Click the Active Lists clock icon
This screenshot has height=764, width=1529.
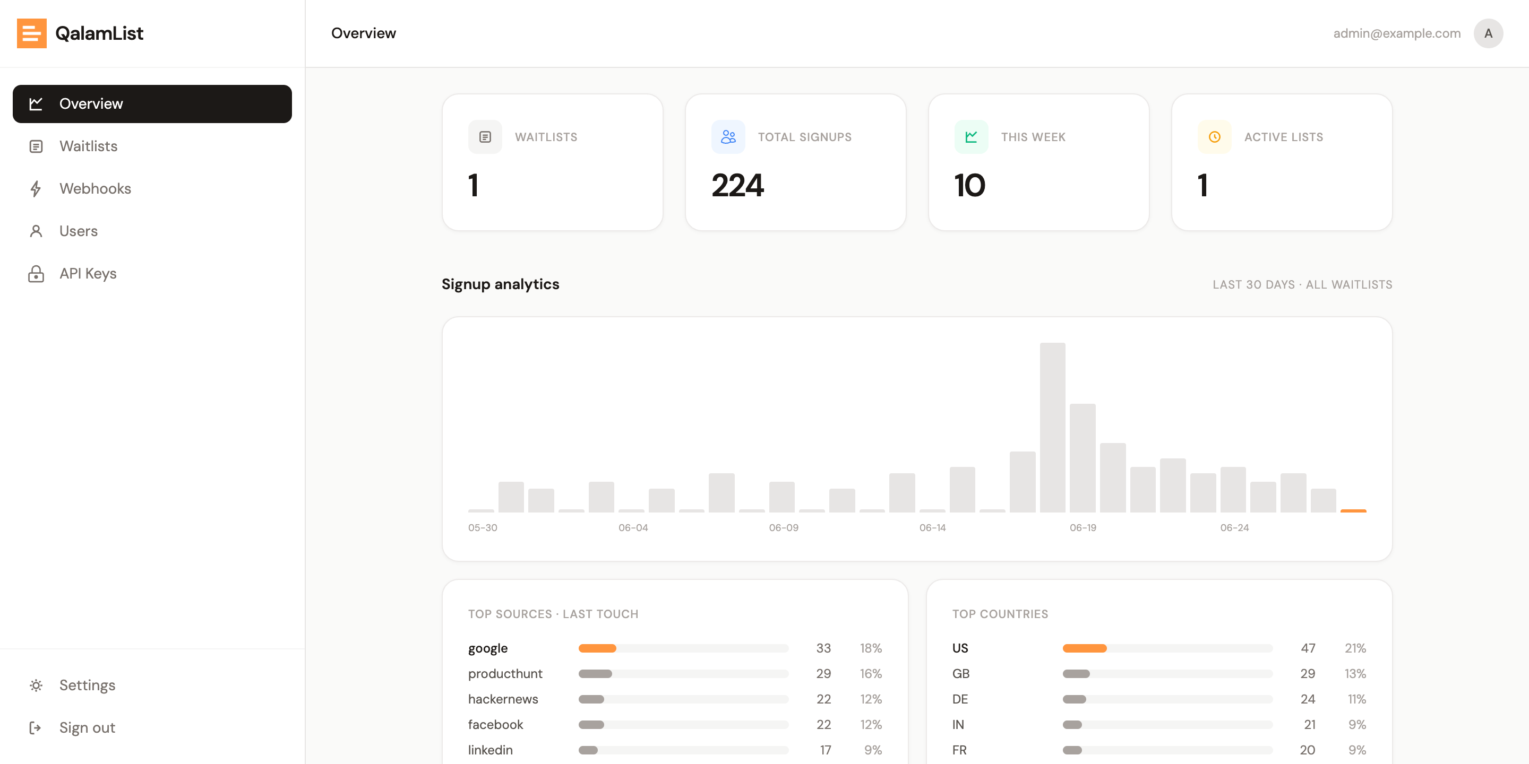[1214, 137]
